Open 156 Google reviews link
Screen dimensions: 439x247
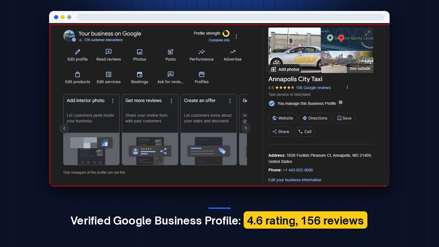click(313, 88)
